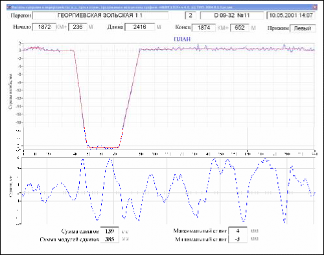This screenshot has height=255, width=324.
Task: Click the Начало label
Action: [22, 27]
